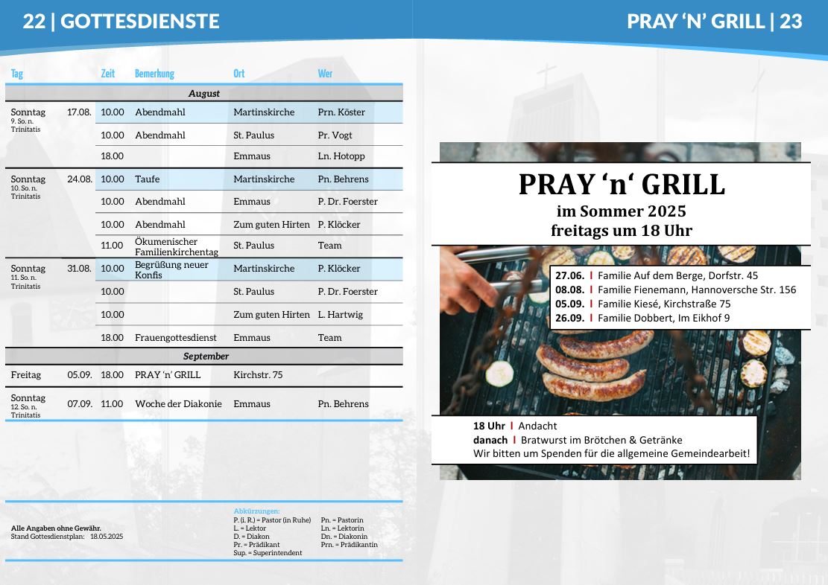Screen dimensions: 828x585
Task: Click the 'Abkürzungen:' heading
Action: pos(256,511)
